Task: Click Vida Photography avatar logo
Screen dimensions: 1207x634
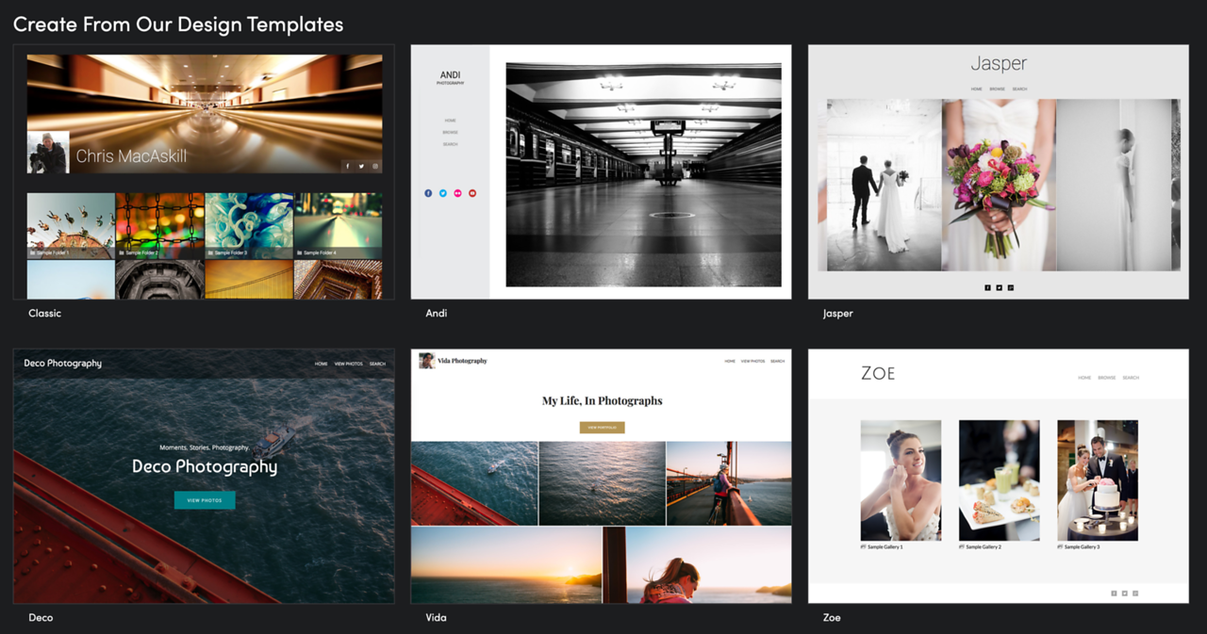Action: coord(426,361)
